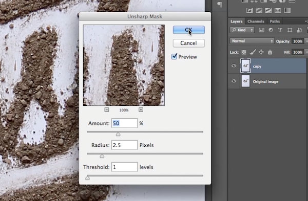Click the Threshold input field
The width and height of the screenshot is (308, 201).
pyautogui.click(x=125, y=167)
